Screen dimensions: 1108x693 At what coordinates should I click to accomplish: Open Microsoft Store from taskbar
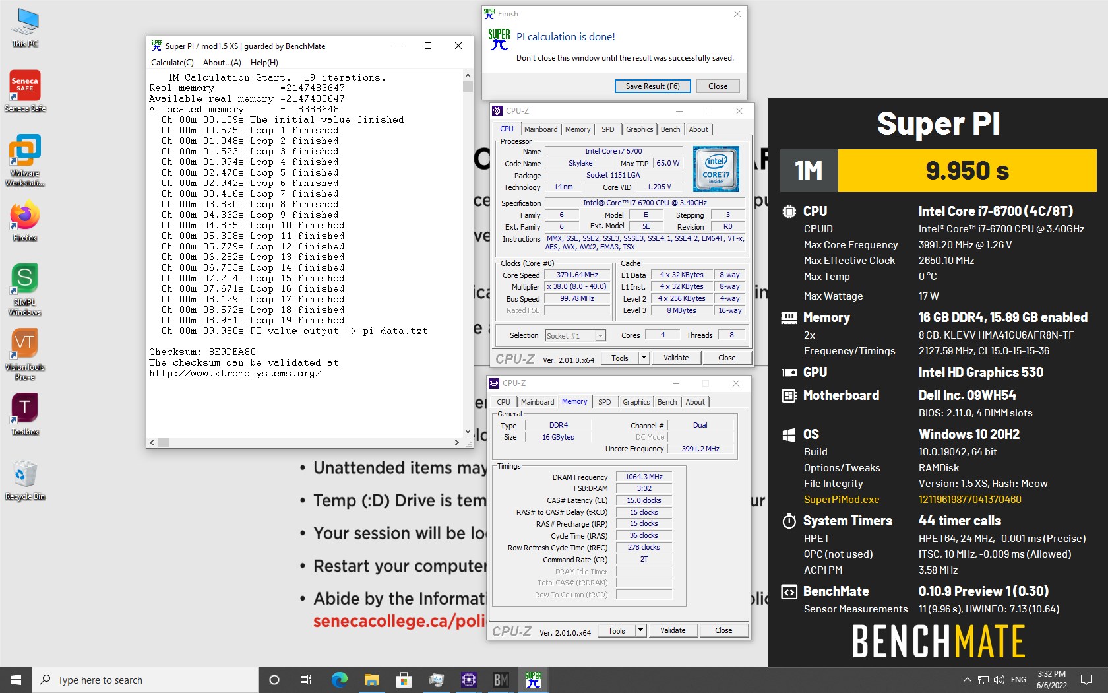click(x=404, y=680)
